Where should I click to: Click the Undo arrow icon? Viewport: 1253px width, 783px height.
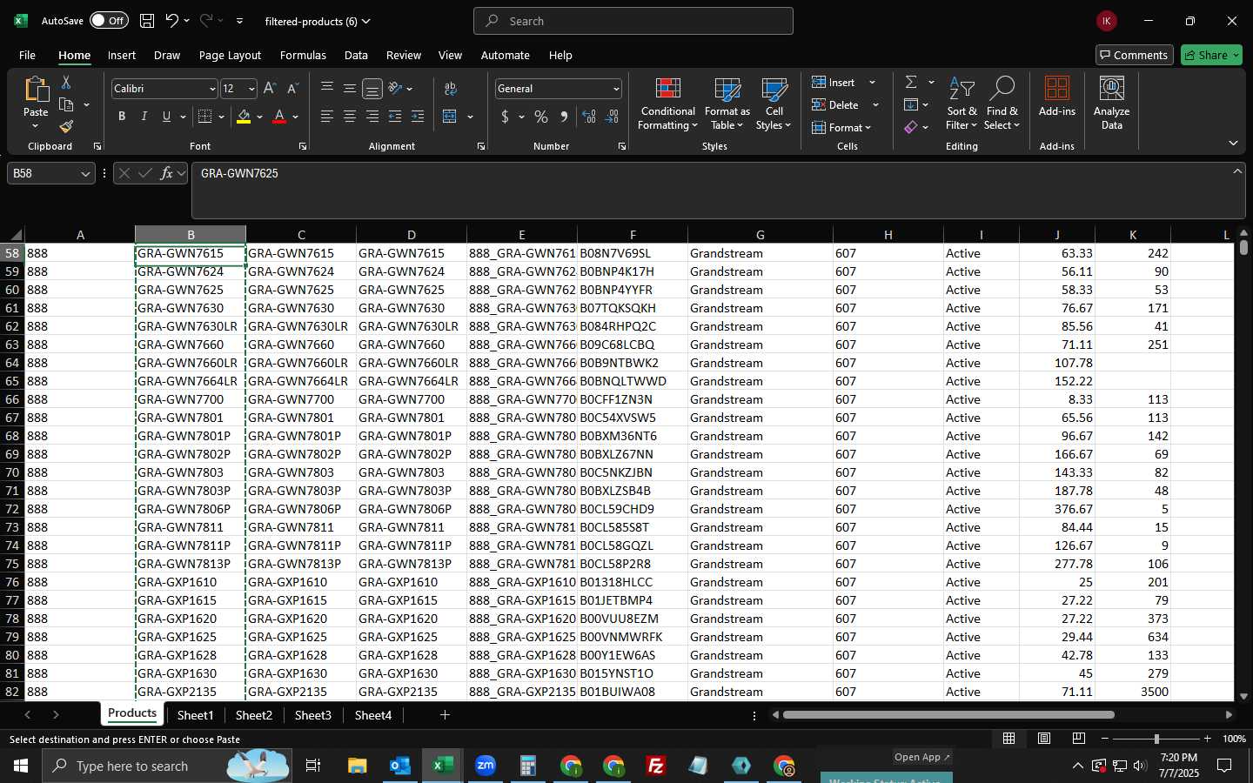[172, 21]
